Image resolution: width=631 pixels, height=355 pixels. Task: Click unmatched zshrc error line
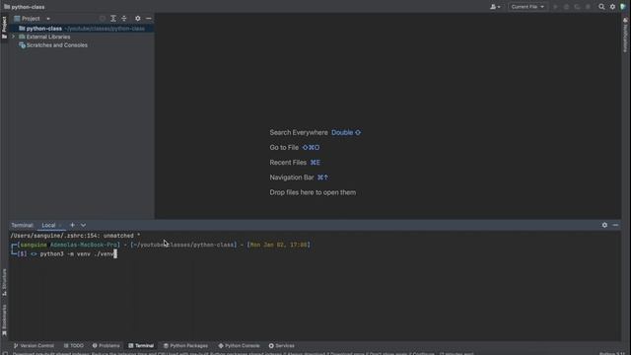tap(75, 236)
